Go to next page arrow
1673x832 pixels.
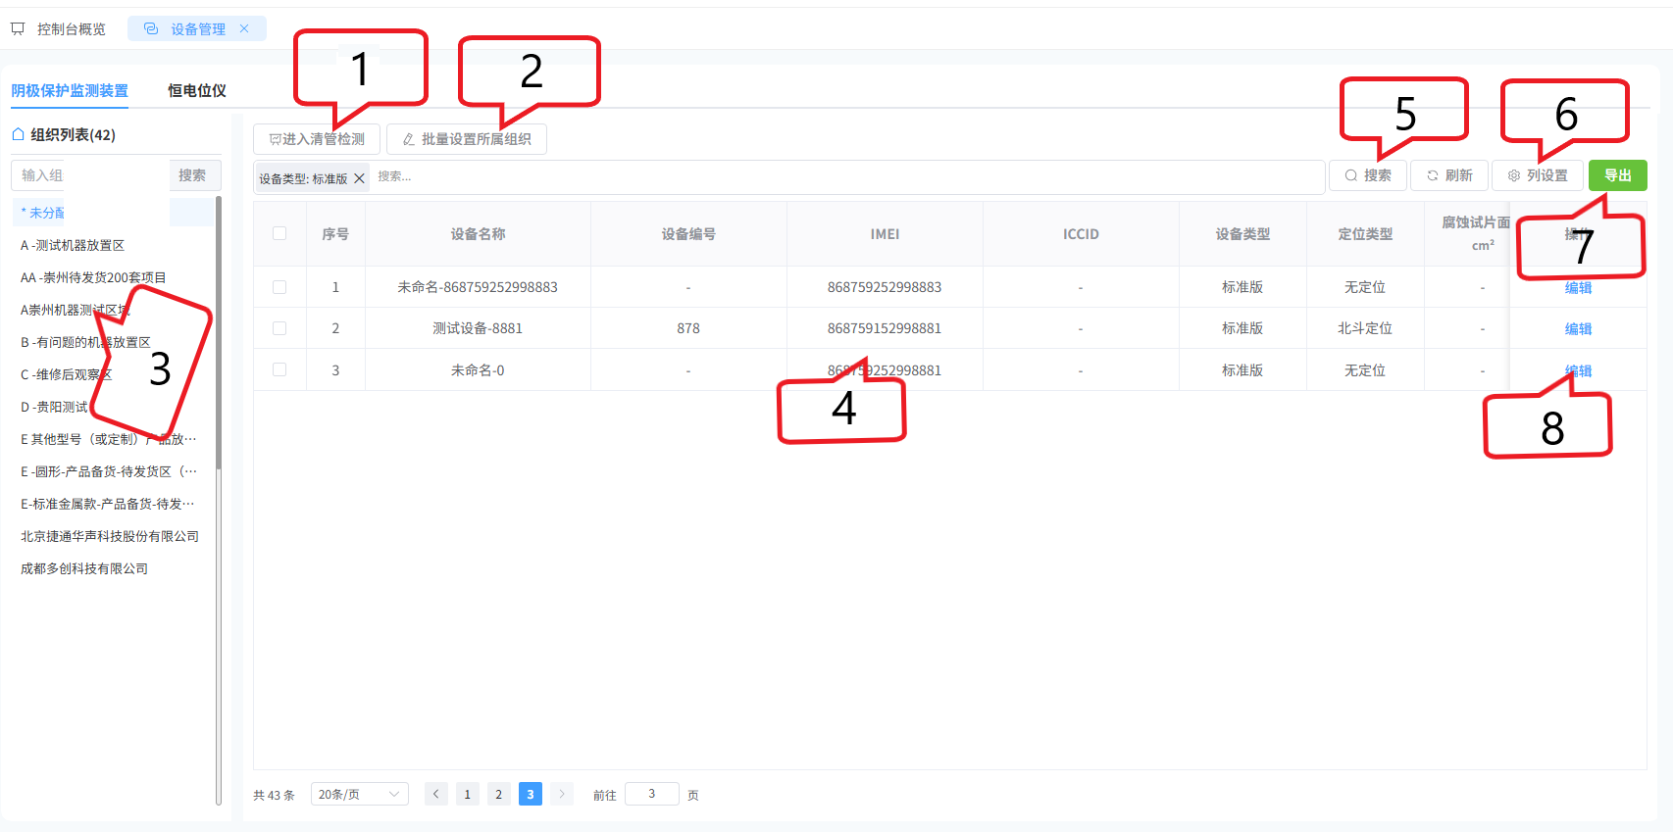coord(562,794)
